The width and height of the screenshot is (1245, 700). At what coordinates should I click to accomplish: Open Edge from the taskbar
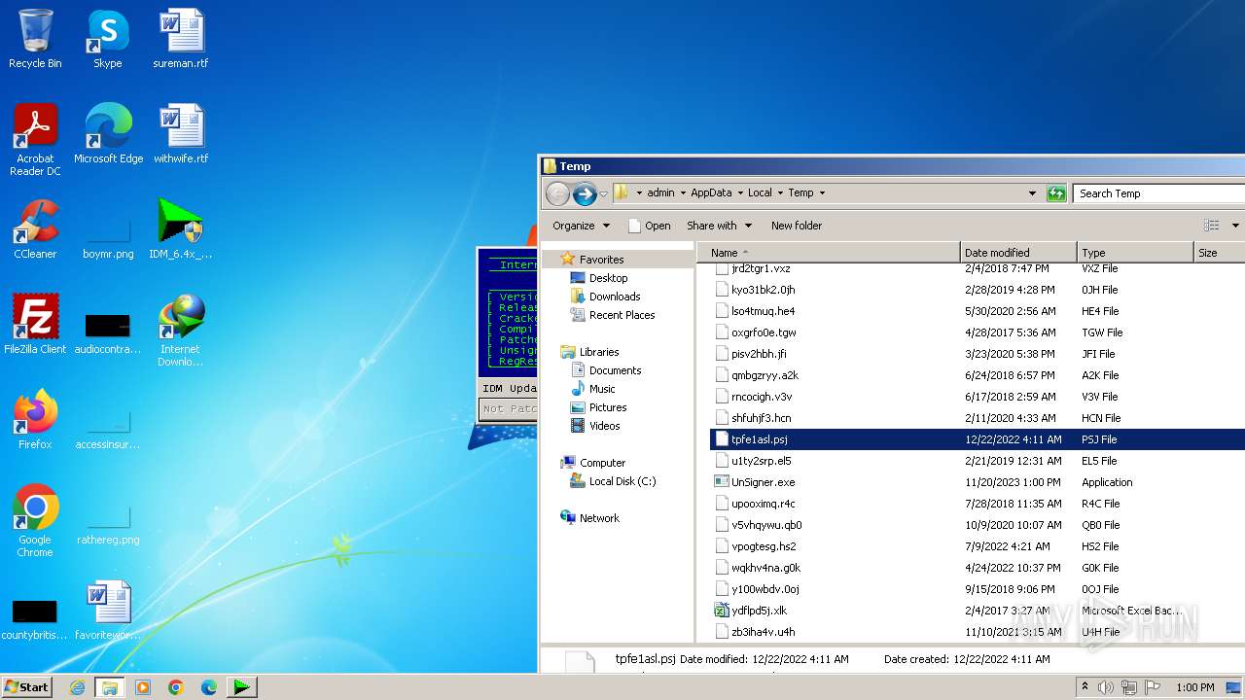(209, 687)
